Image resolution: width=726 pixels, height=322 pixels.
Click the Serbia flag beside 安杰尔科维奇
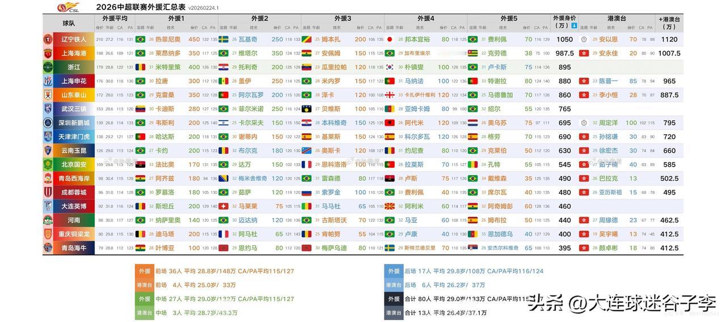[473, 248]
